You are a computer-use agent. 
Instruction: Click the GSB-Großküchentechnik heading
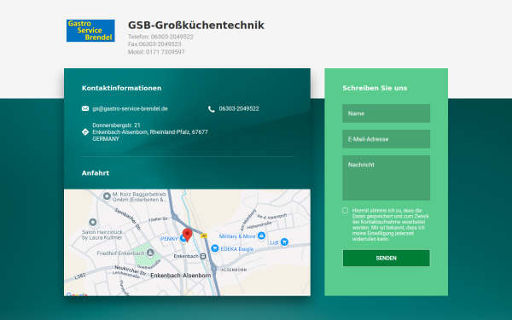pos(196,25)
